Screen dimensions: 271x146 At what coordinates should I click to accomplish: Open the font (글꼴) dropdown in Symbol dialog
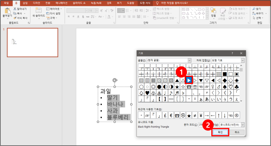coord(189,60)
